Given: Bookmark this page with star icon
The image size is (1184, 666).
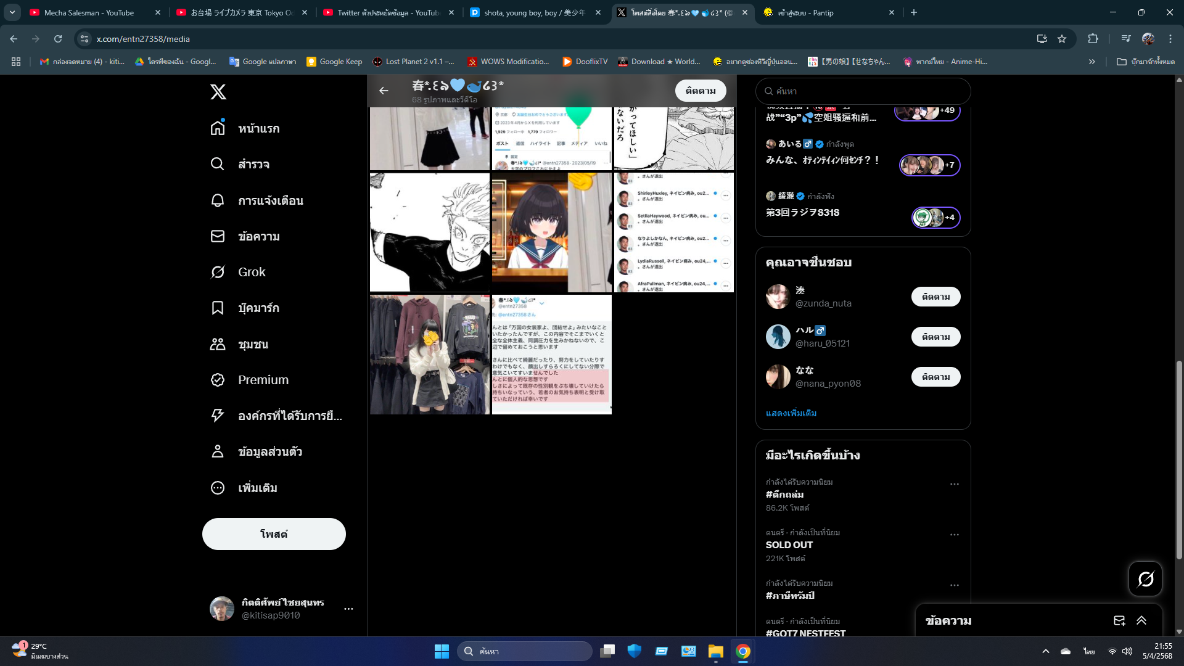Looking at the screenshot, I should click(1062, 39).
